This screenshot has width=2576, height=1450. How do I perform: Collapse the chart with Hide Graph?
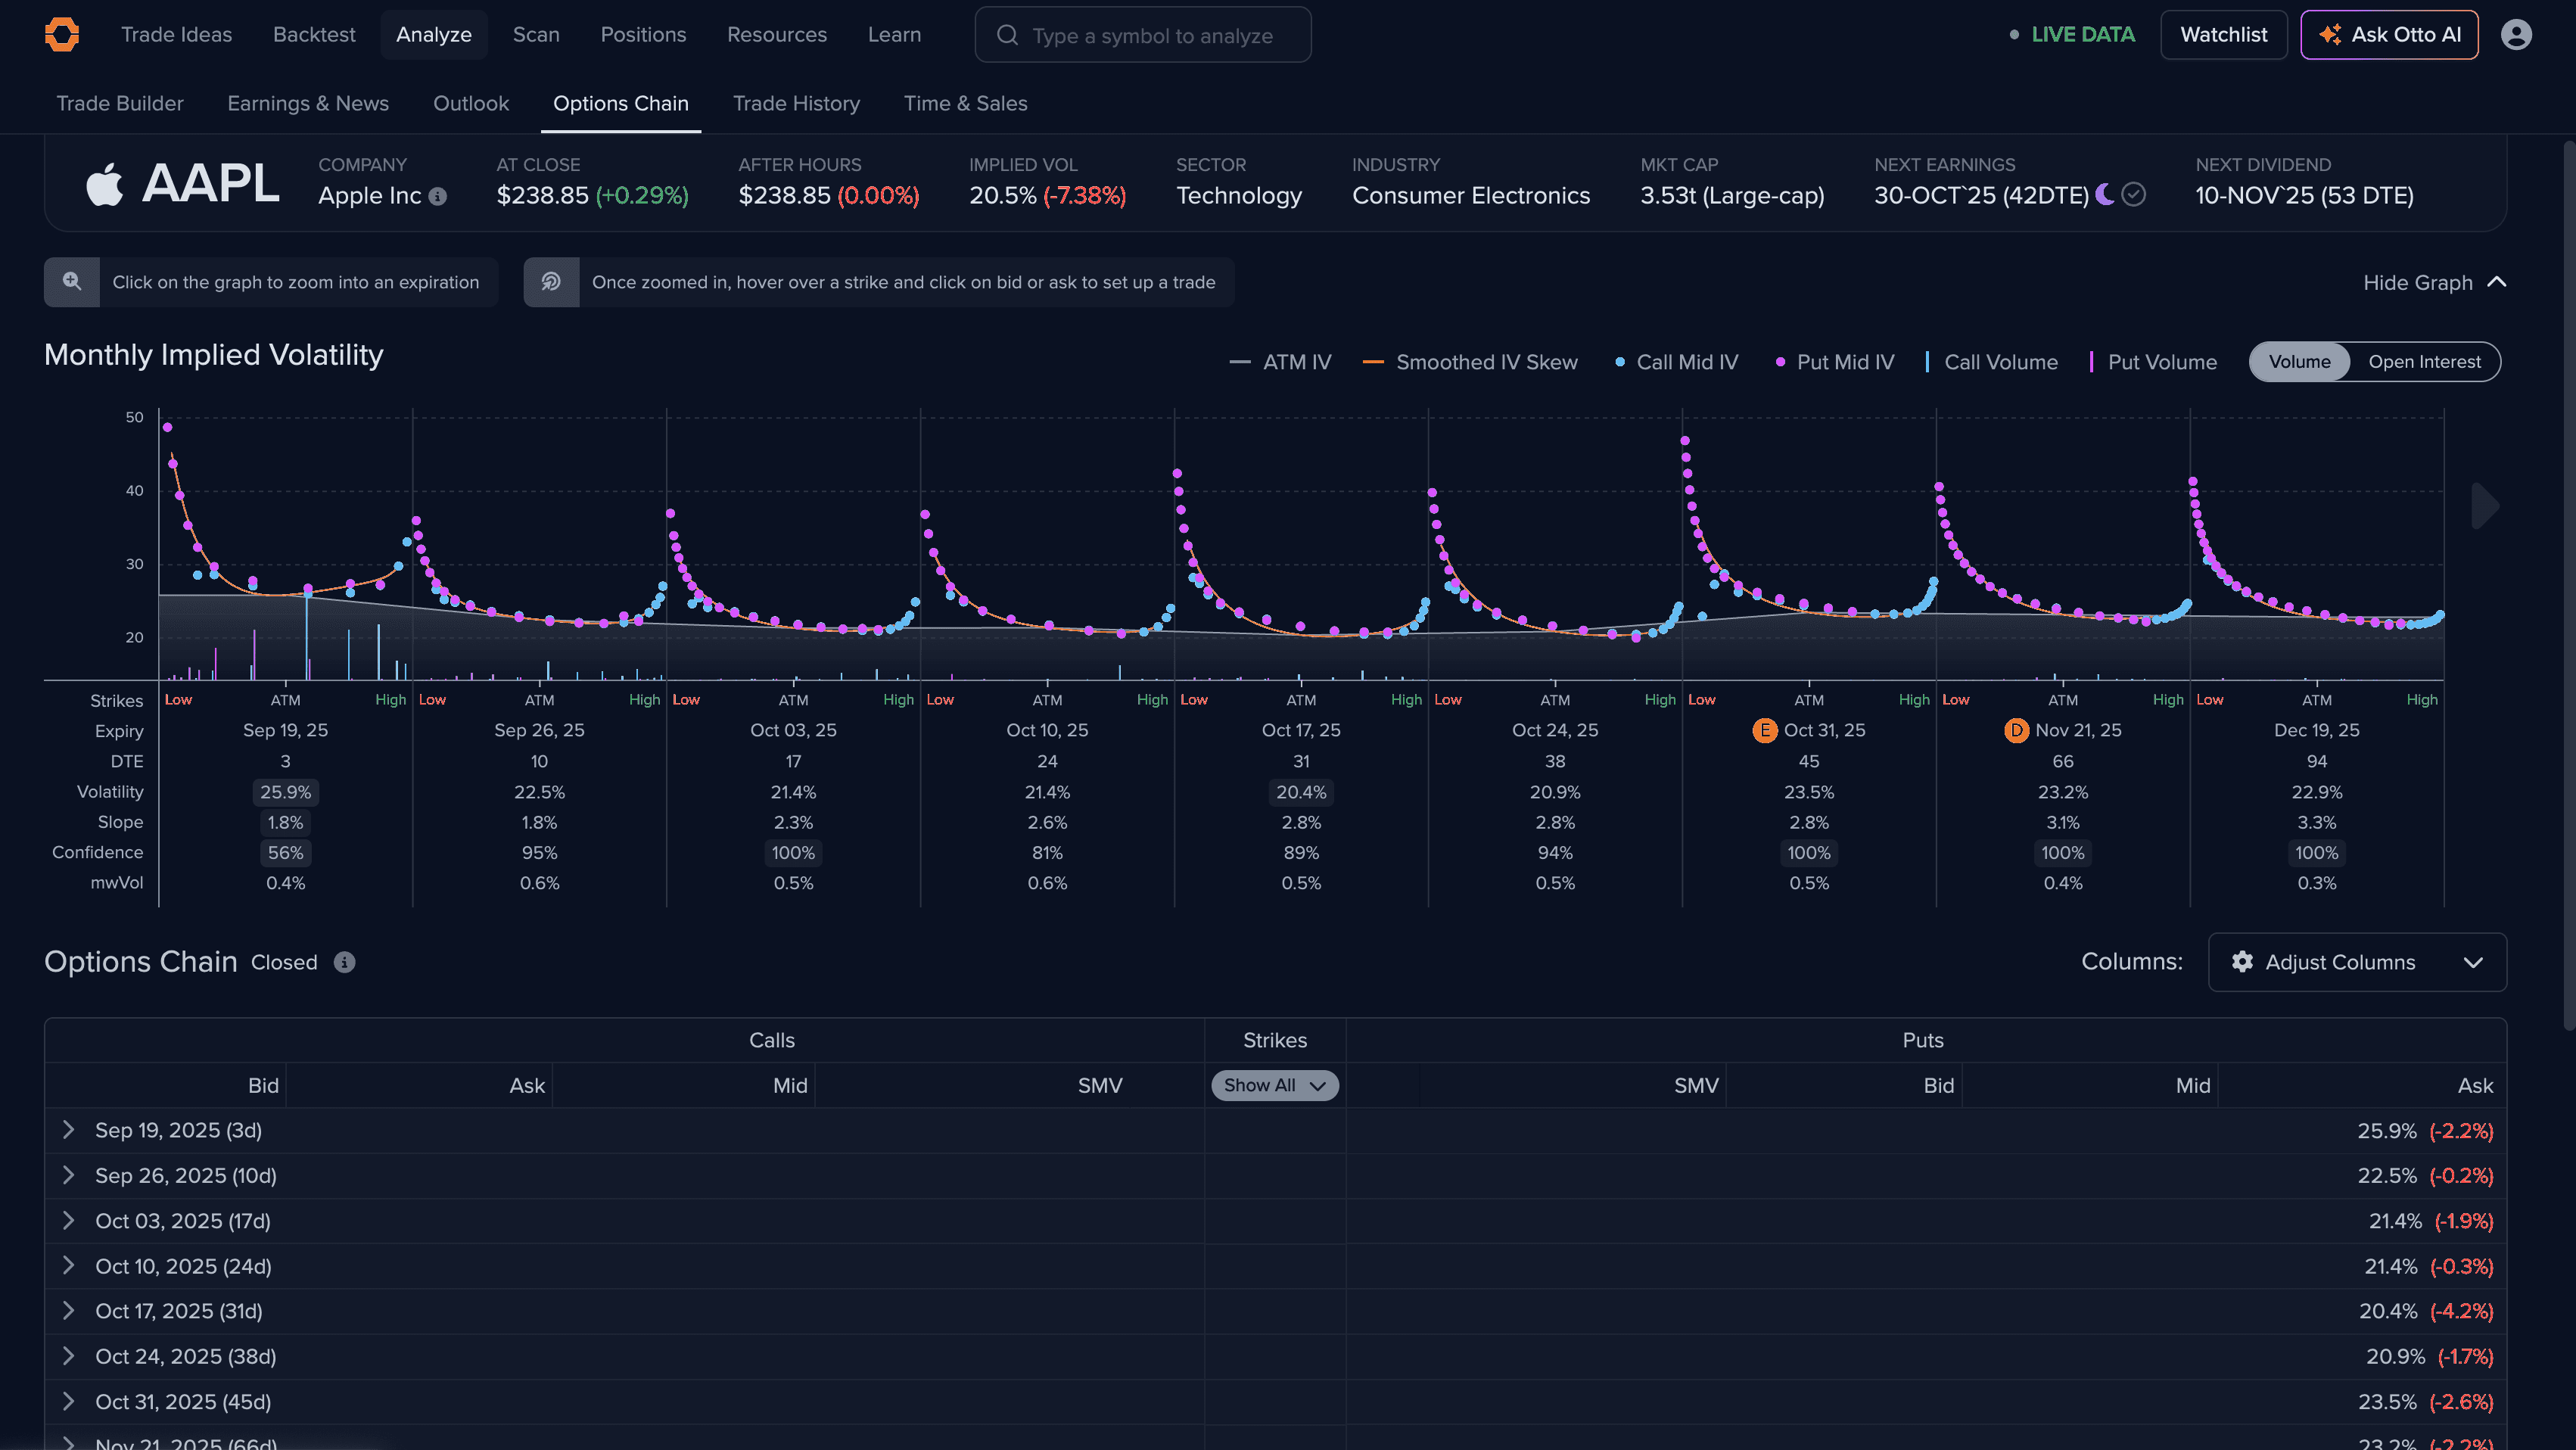coord(2434,283)
